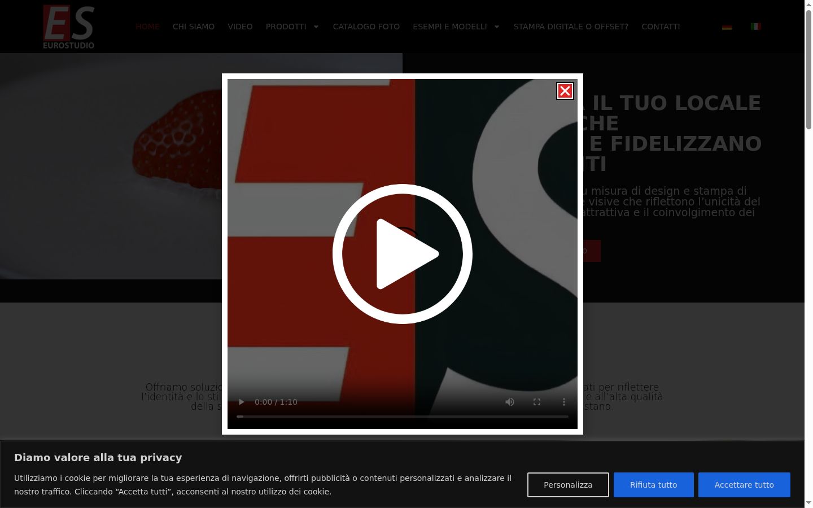
Task: Enter fullscreen video mode
Action: (x=537, y=402)
